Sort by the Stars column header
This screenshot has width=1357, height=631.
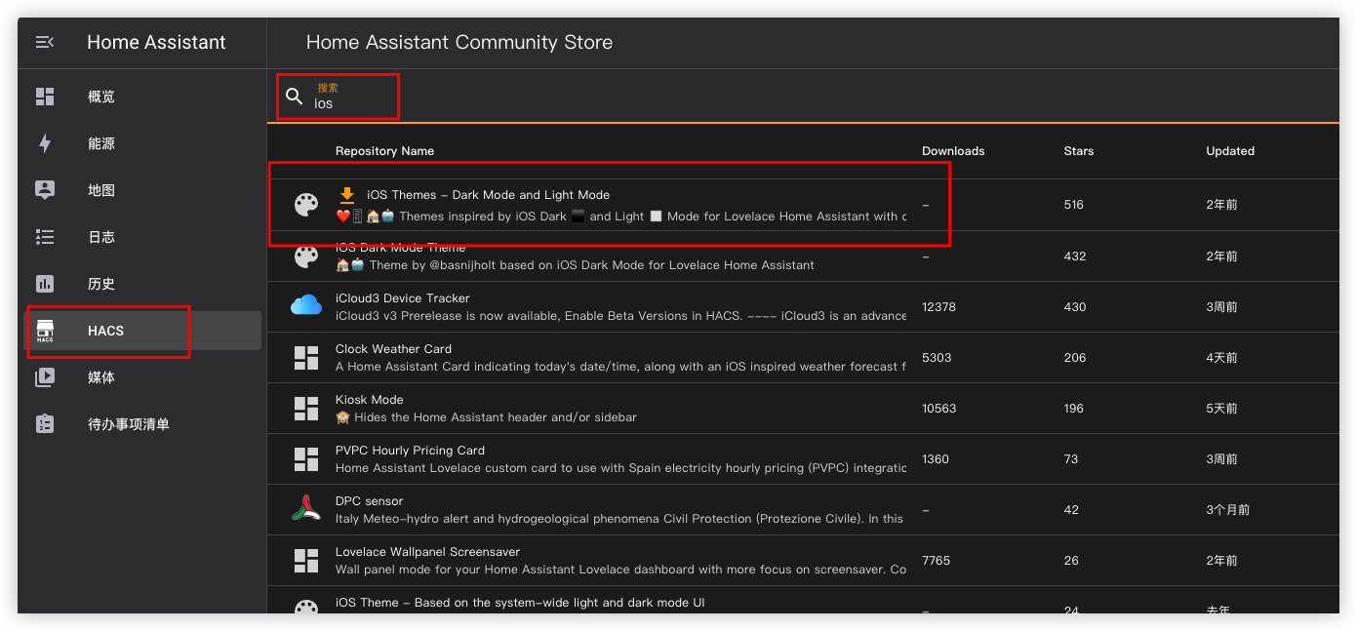(1078, 151)
